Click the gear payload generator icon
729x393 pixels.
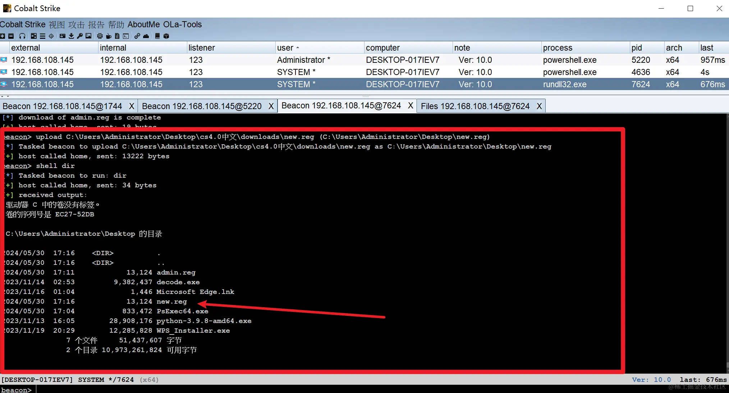tap(100, 36)
